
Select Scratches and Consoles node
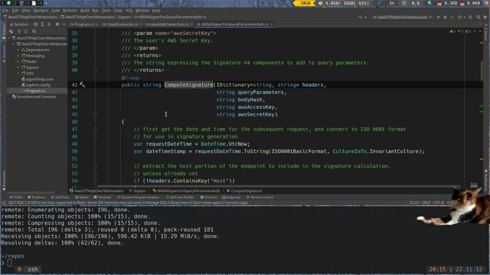tap(34, 97)
